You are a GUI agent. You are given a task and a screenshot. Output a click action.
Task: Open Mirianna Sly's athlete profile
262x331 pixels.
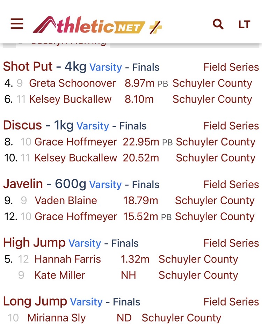pos(57,318)
